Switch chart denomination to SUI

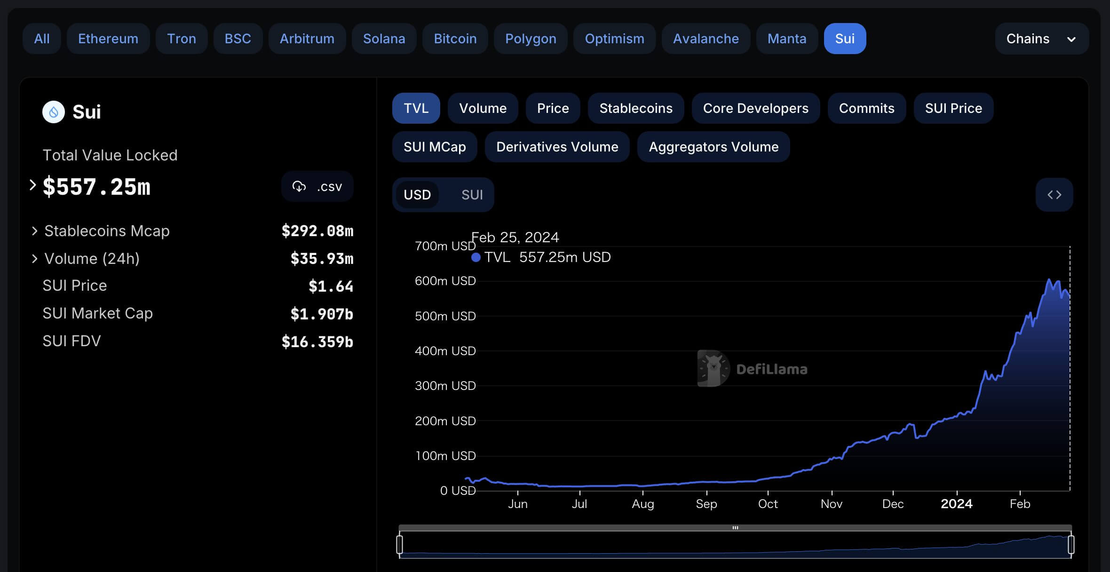pos(472,195)
